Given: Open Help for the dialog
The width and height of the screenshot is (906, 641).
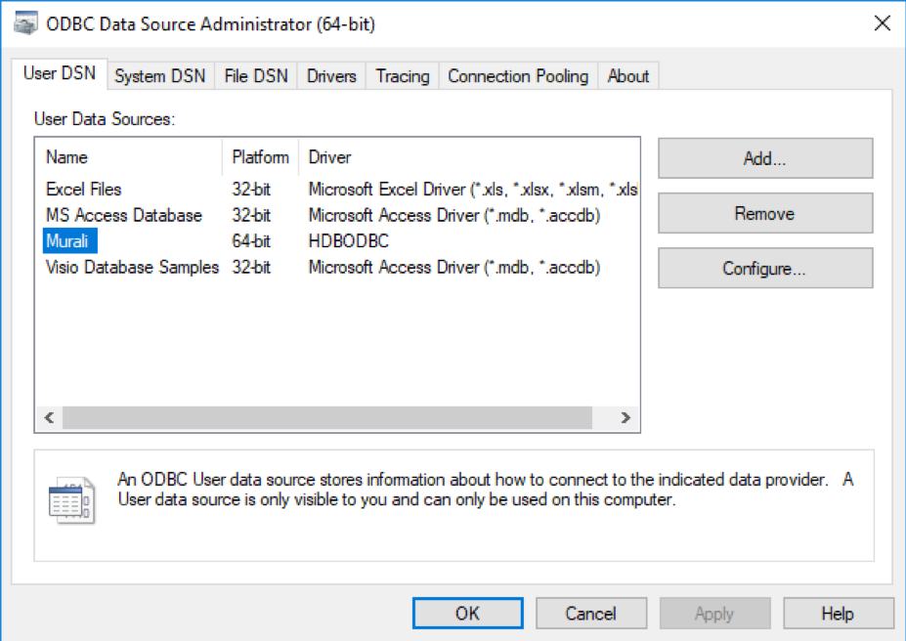Looking at the screenshot, I should point(838,614).
